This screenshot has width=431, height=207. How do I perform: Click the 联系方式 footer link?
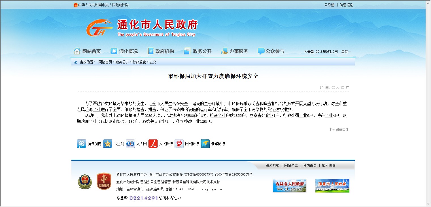click(x=272, y=165)
